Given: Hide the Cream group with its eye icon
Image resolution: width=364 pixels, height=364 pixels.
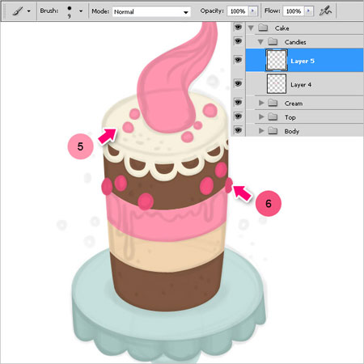Looking at the screenshot, I should [238, 103].
